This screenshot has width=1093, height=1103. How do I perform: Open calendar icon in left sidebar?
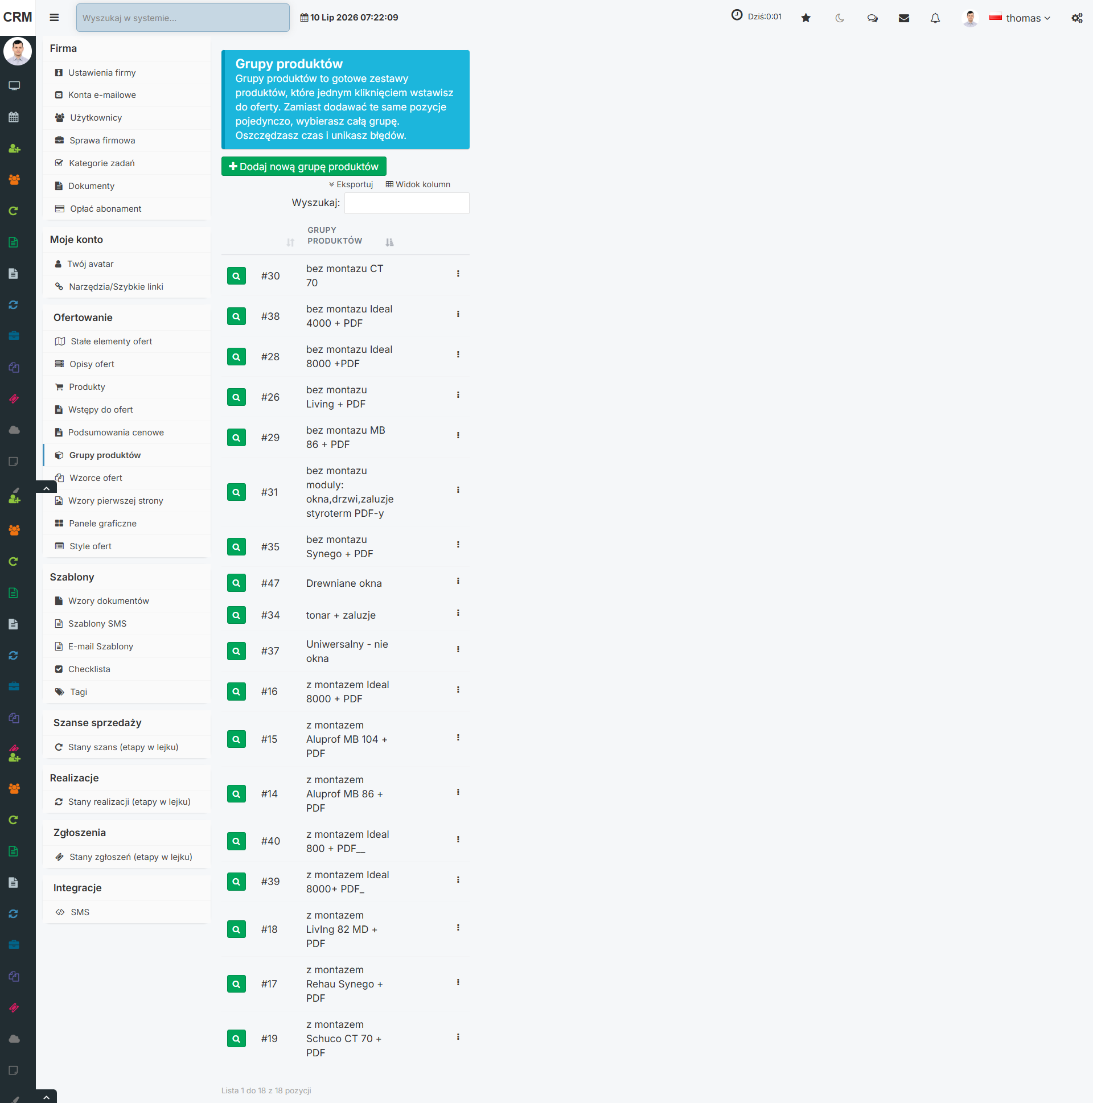click(x=14, y=117)
